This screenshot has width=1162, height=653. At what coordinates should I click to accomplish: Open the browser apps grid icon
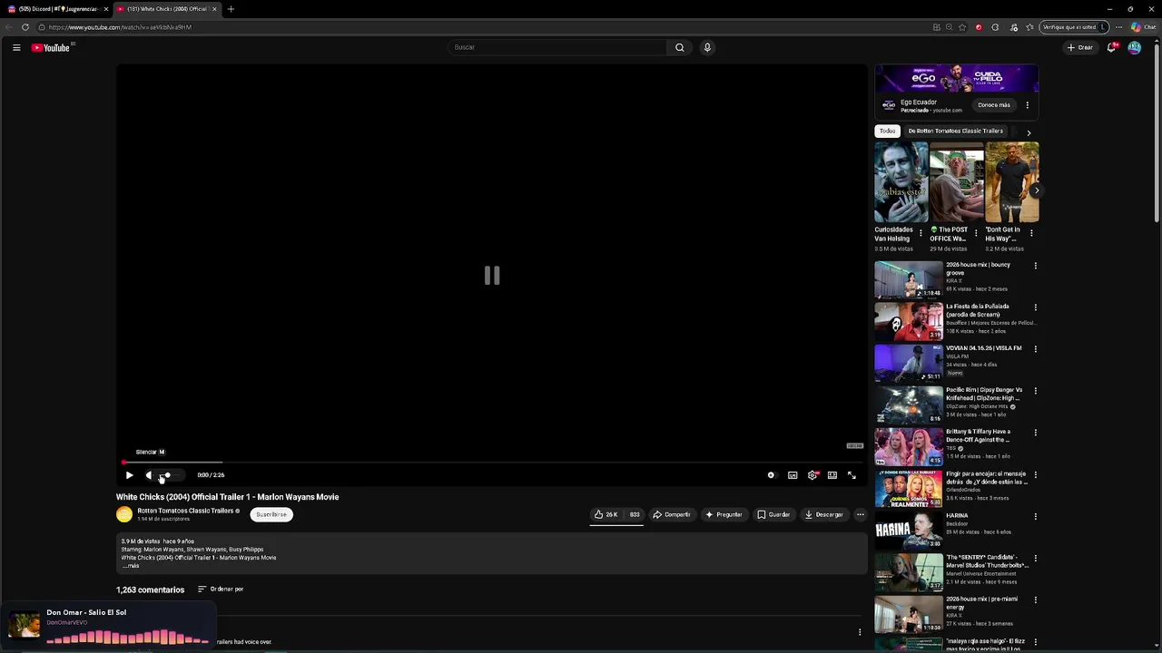[x=937, y=27]
